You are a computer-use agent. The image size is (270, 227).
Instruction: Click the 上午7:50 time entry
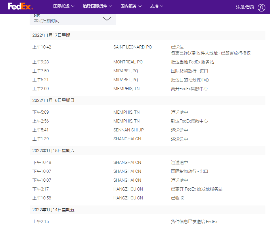41,71
